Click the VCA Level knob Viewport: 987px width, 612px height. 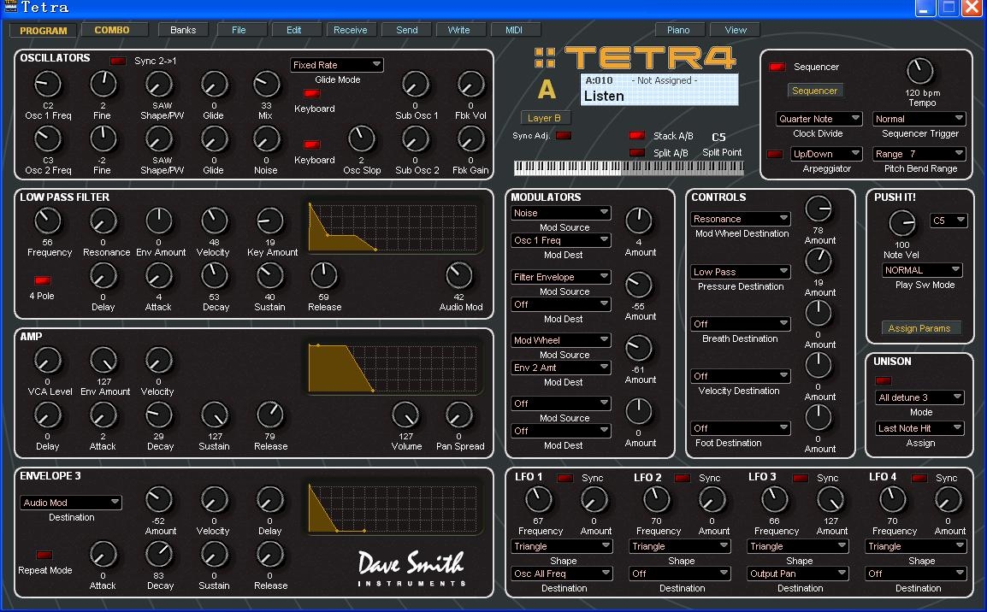(48, 361)
